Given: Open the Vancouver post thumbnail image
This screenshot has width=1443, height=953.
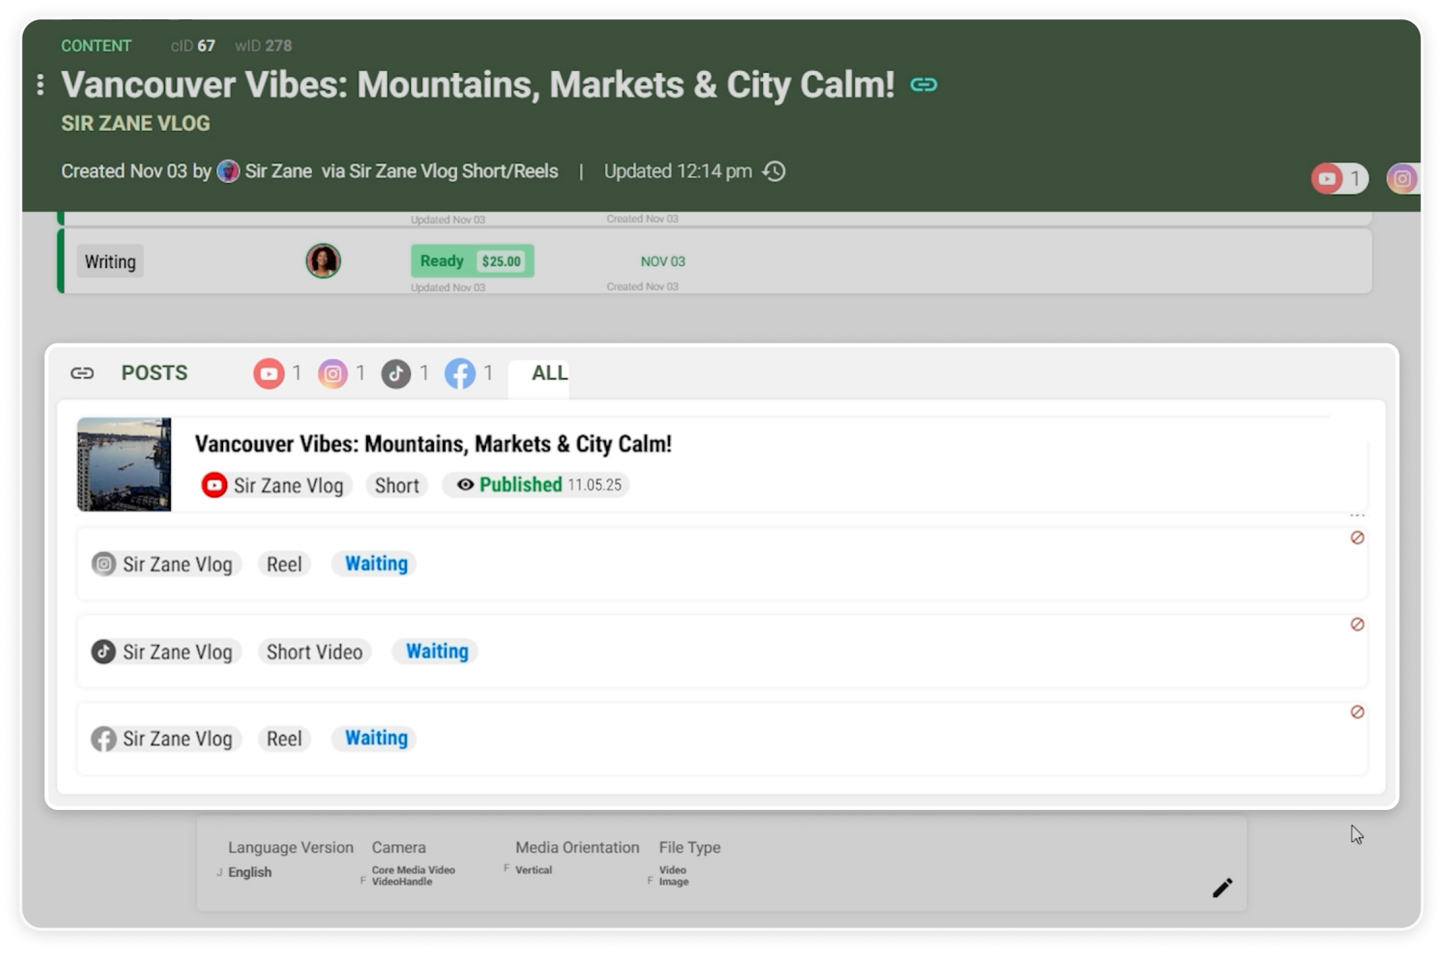Looking at the screenshot, I should (x=124, y=464).
